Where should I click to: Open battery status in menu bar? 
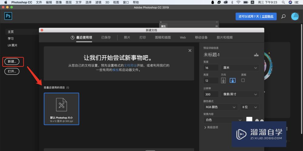[246, 2]
